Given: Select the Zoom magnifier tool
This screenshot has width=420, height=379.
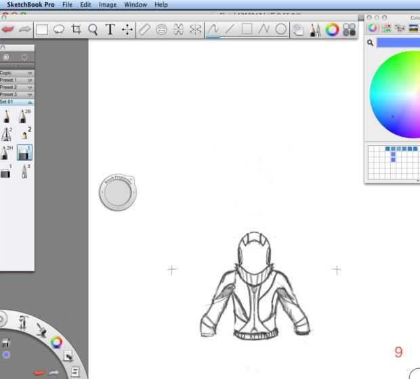Looking at the screenshot, I should 93,30.
